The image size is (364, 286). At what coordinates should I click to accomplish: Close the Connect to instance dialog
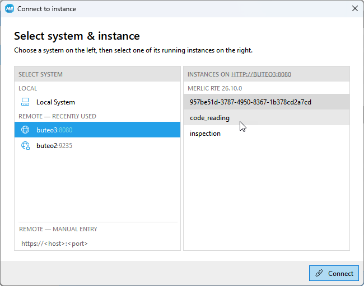354,9
